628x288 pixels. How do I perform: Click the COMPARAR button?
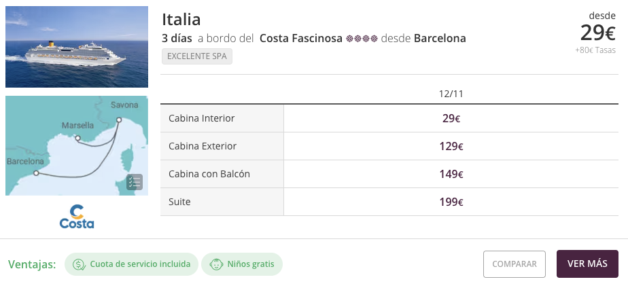514,264
